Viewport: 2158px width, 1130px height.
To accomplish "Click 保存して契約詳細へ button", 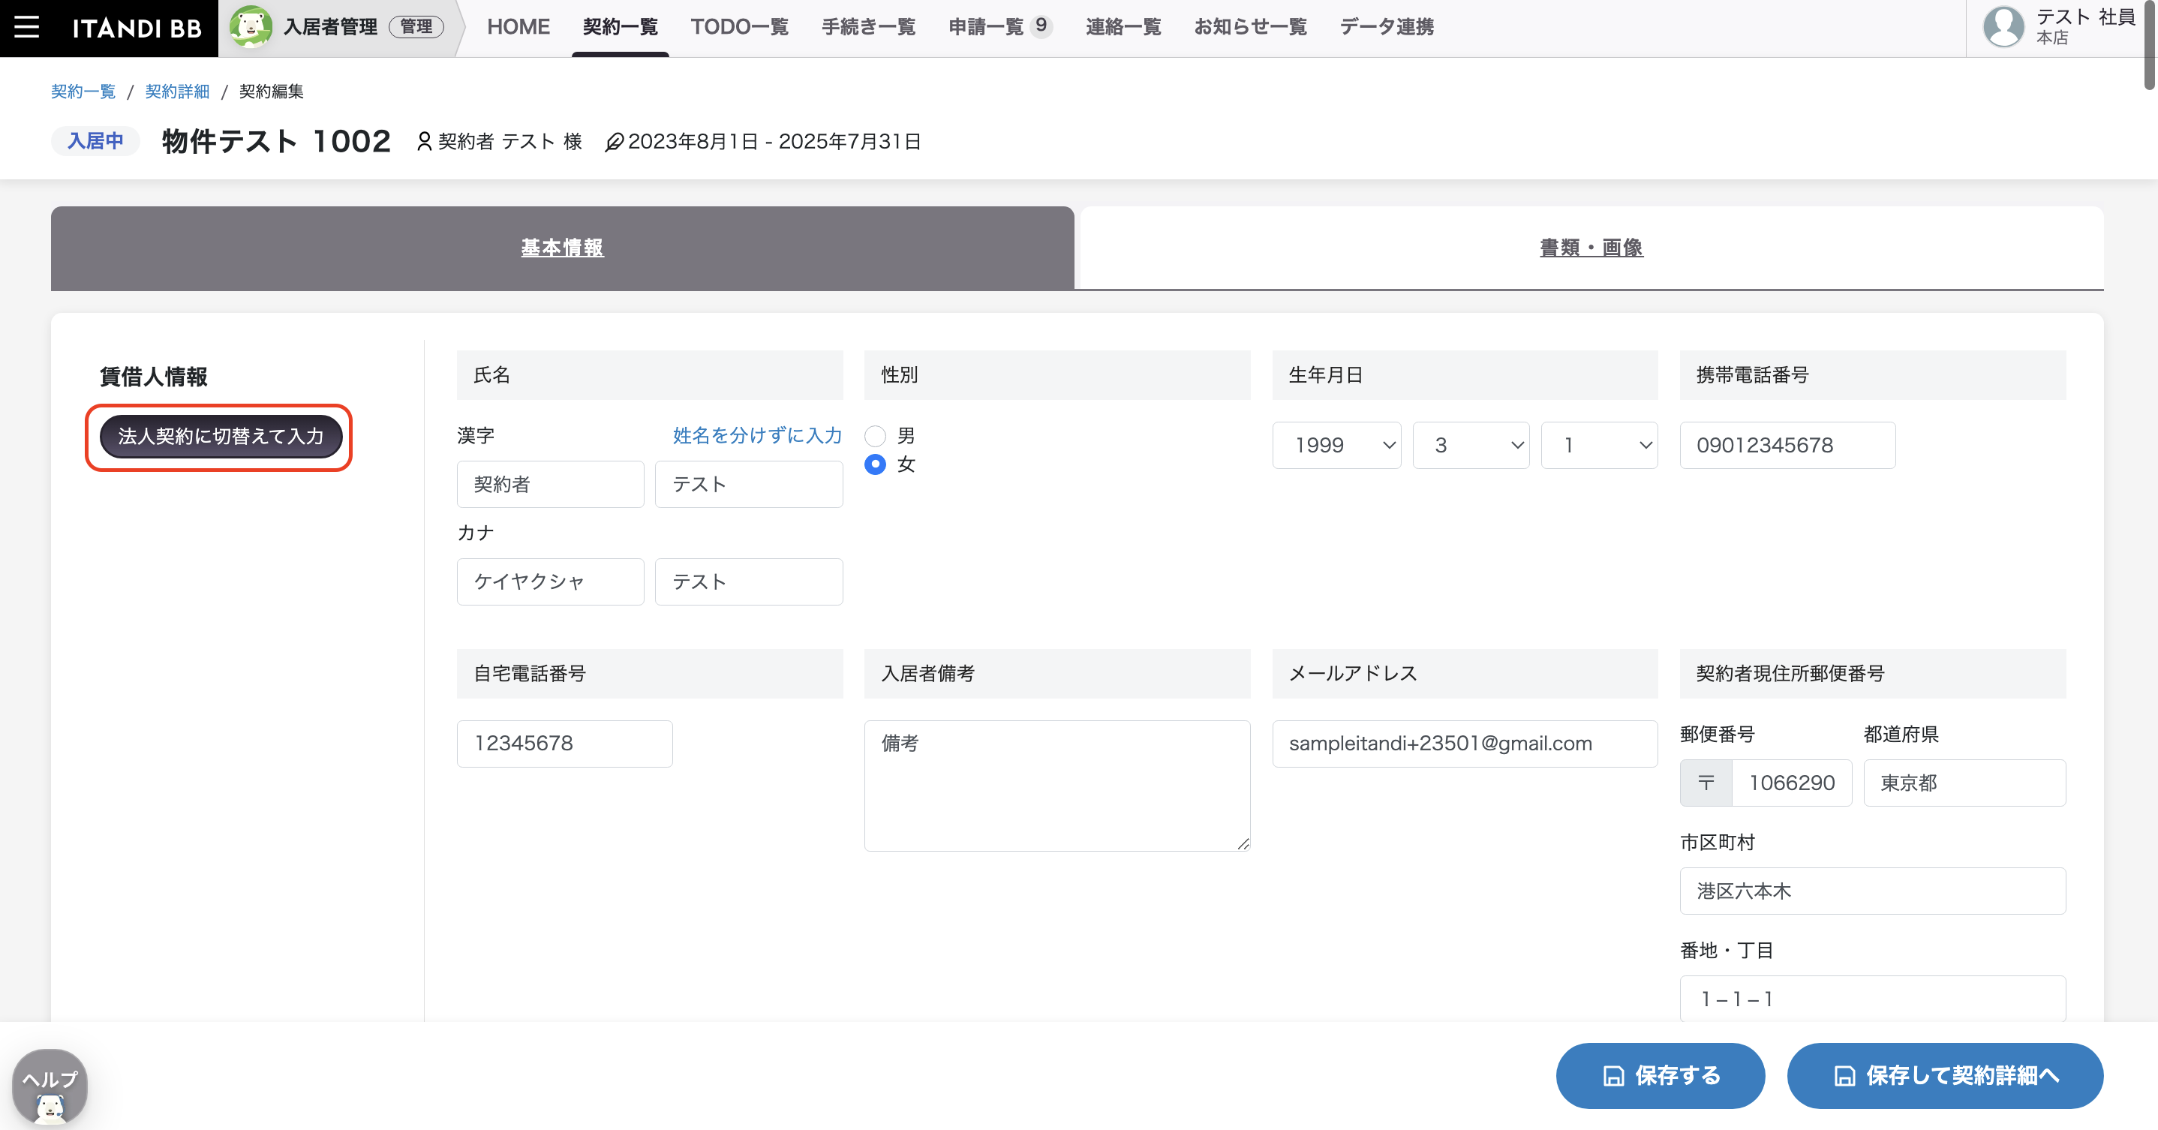I will click(1945, 1075).
